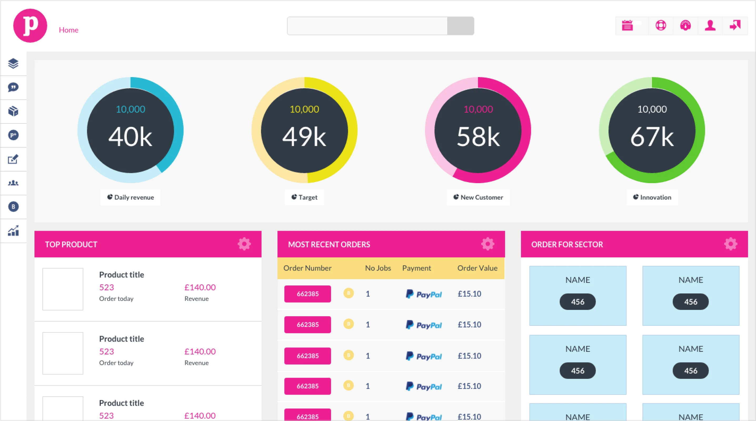This screenshot has width=756, height=421.
Task: Open the first product thumbnail
Action: pos(63,289)
